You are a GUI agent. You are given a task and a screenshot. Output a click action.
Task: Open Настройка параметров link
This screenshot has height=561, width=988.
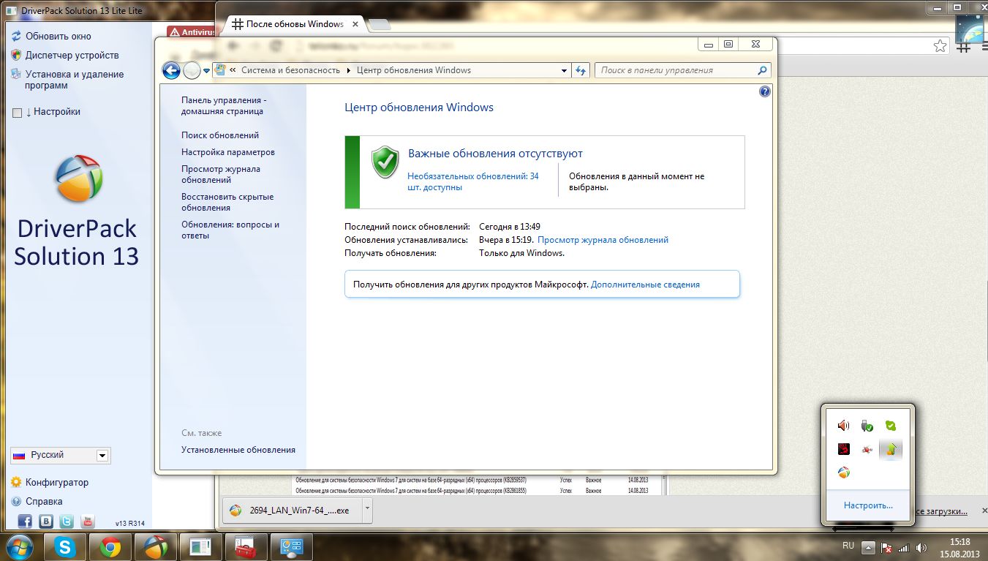pyautogui.click(x=228, y=152)
